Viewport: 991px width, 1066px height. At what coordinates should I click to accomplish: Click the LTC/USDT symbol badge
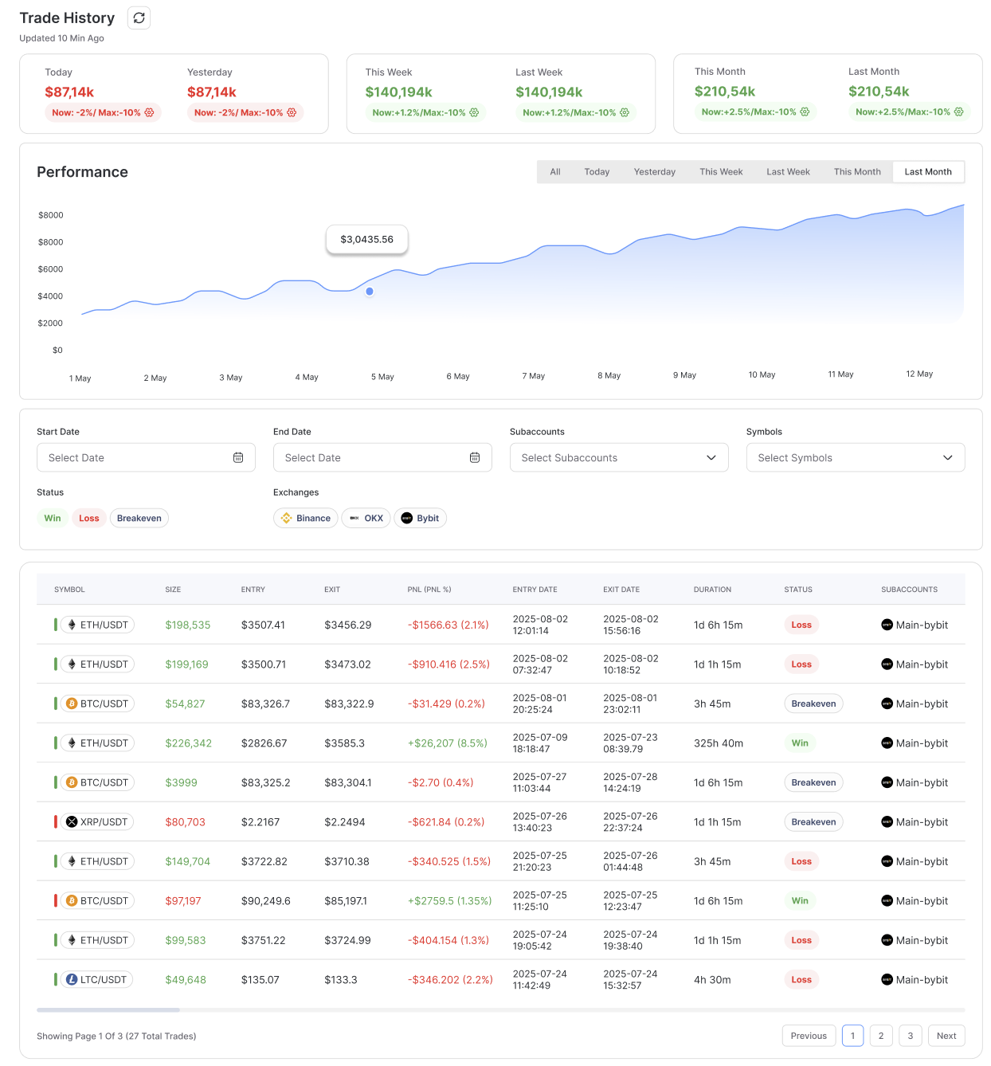pyautogui.click(x=96, y=980)
